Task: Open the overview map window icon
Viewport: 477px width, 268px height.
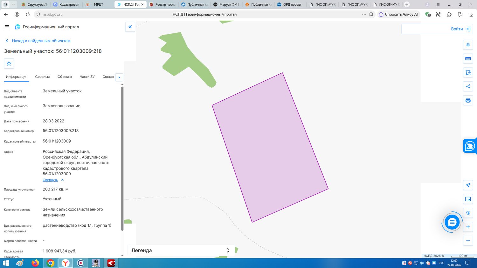Action: tap(468, 199)
